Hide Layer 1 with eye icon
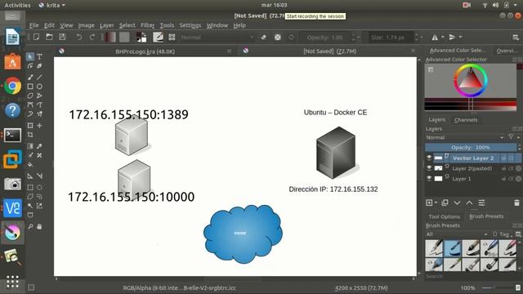Viewport: 523px width, 294px height. click(429, 179)
